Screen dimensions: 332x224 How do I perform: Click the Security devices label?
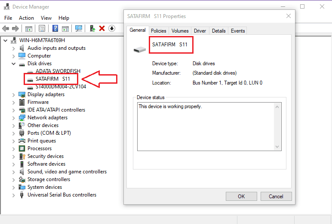click(46, 156)
